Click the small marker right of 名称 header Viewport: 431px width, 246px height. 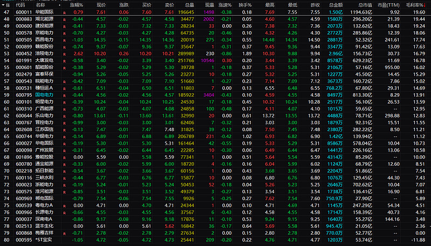[x=59, y=5]
